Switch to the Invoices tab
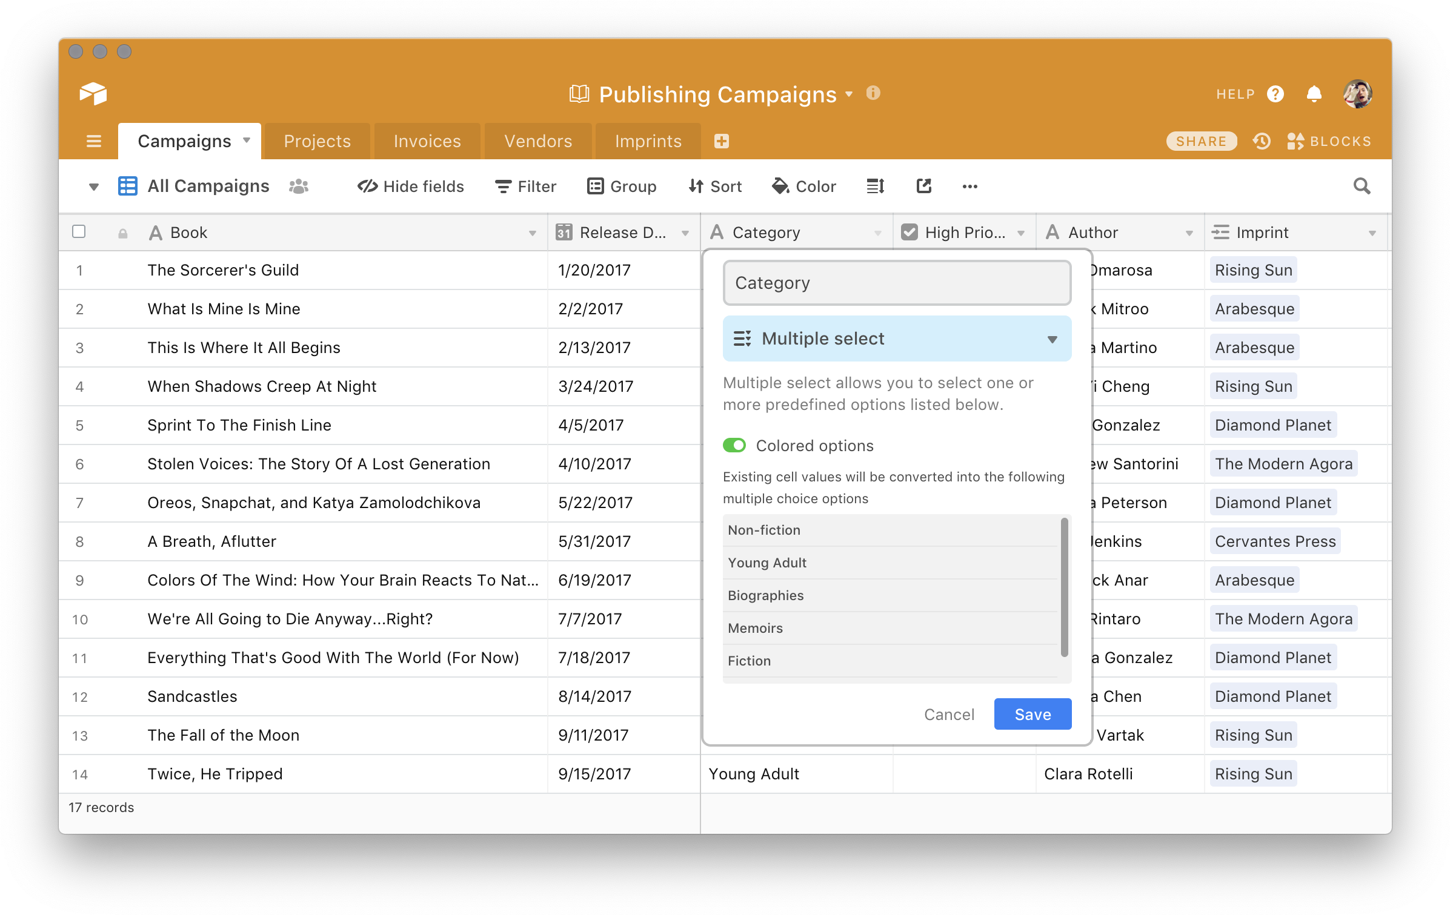This screenshot has width=1450, height=915. [427, 141]
